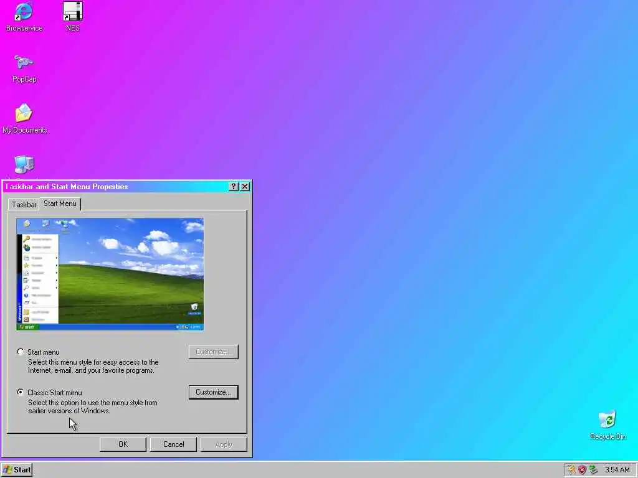The height and width of the screenshot is (478, 638).
Task: Click the Cancel button
Action: 173,444
